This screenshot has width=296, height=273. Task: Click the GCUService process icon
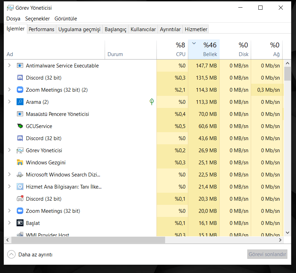point(20,126)
